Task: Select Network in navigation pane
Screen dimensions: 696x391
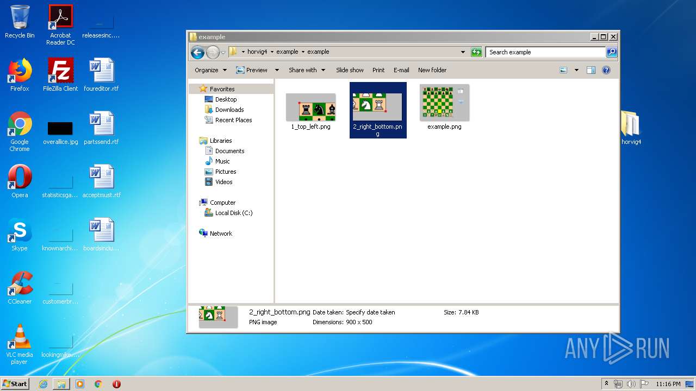Action: pos(221,234)
